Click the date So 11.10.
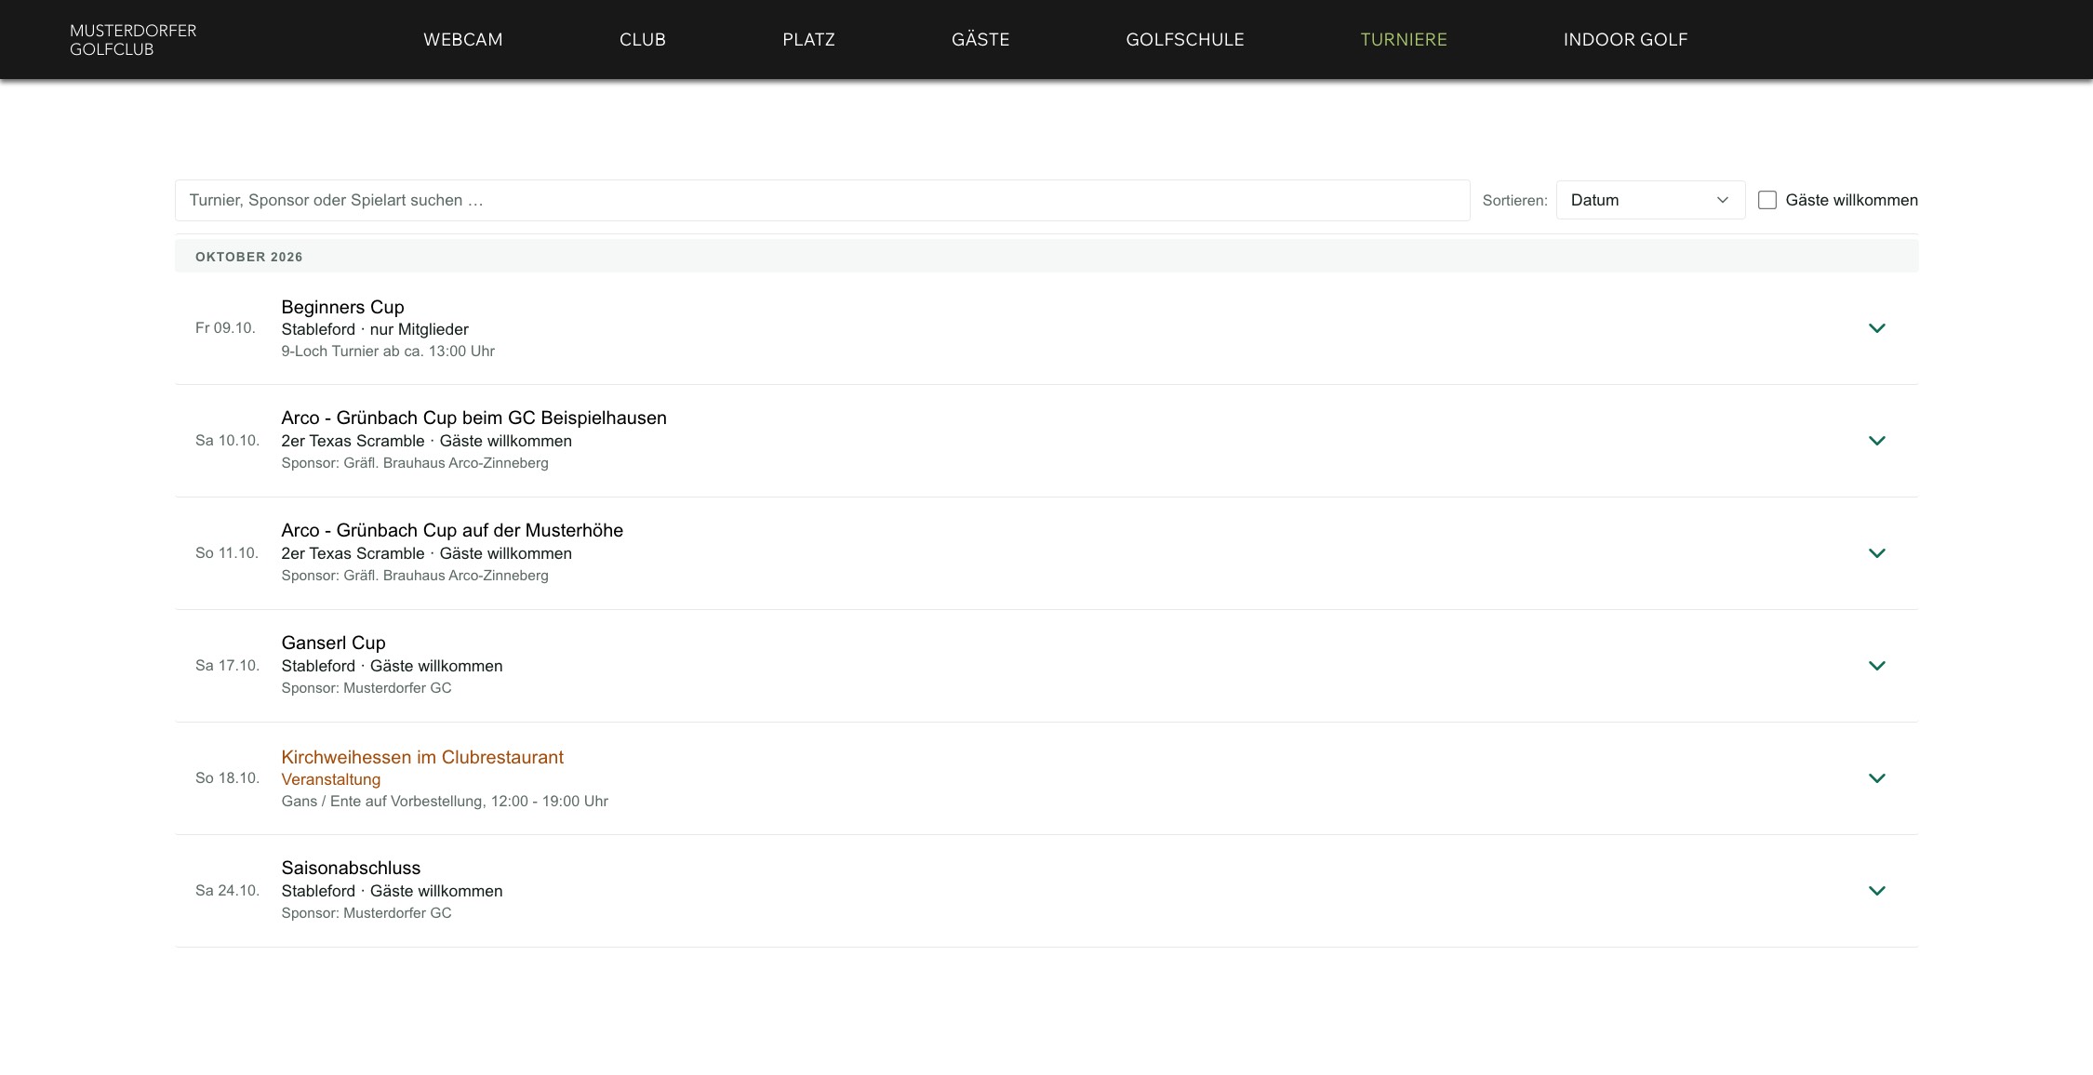2093x1075 pixels. coord(227,552)
